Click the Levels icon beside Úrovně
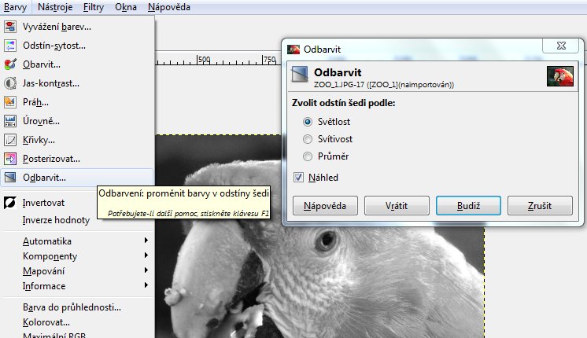The width and height of the screenshot is (587, 338). coord(10,121)
